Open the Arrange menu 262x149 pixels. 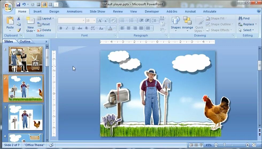coord(187,24)
